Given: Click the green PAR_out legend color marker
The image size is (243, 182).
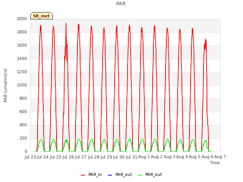Looking at the screenshot, I should pyautogui.click(x=140, y=175).
